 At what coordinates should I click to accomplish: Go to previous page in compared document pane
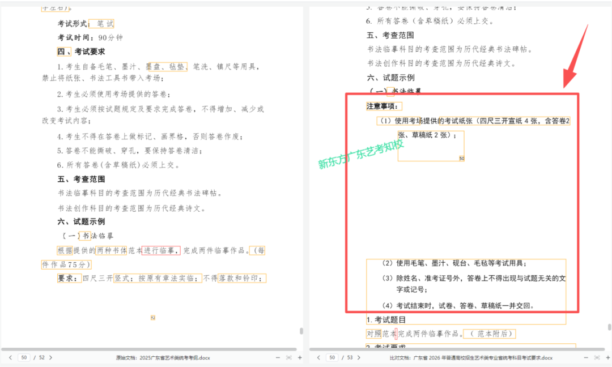click(318, 357)
